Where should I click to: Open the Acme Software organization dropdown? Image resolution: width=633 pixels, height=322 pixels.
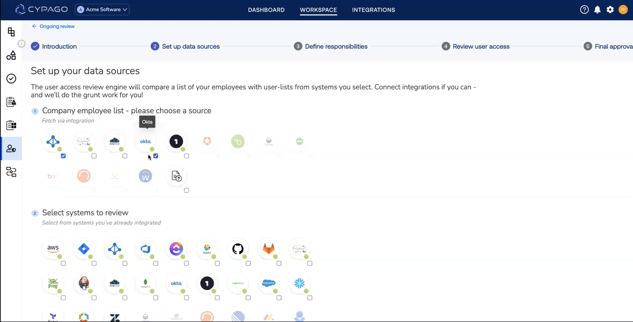[103, 9]
